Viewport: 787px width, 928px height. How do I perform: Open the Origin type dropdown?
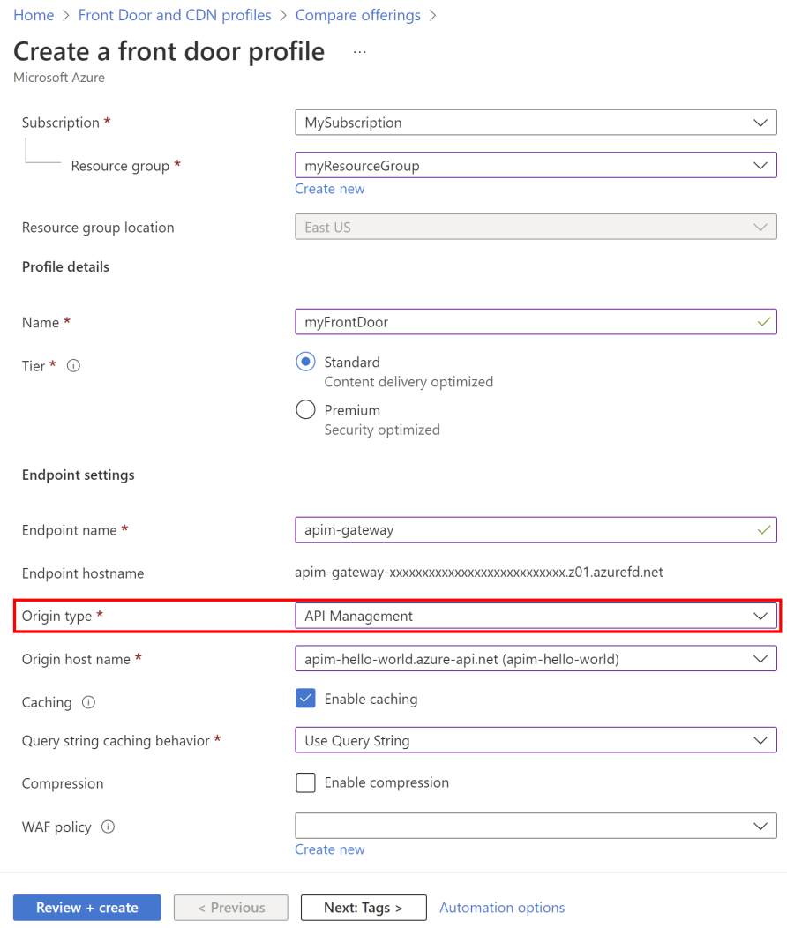tap(535, 617)
